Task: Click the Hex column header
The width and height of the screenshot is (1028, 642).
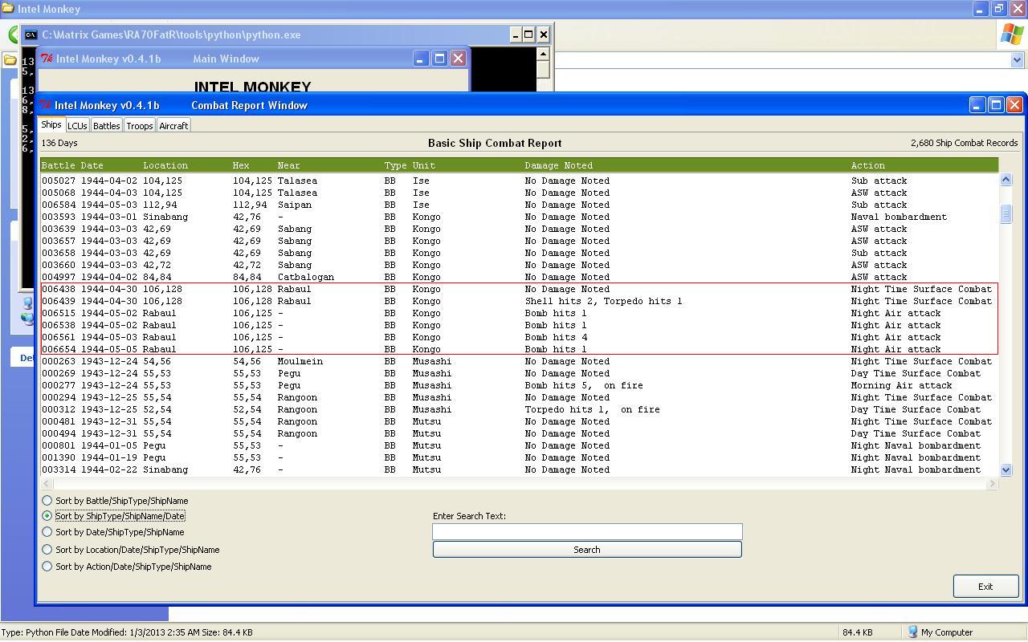Action: pos(241,165)
